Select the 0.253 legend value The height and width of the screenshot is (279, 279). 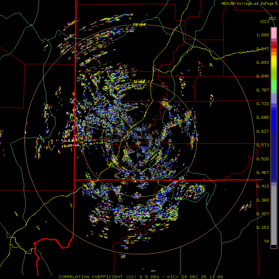(263, 228)
